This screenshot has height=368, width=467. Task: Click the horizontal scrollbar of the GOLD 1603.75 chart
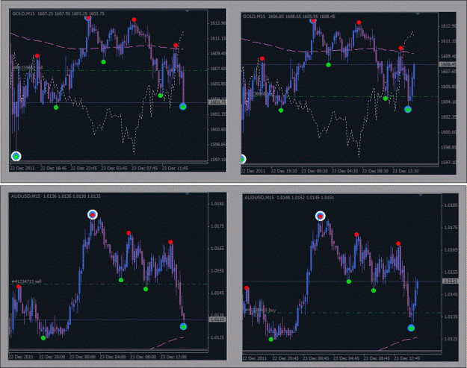(108, 162)
